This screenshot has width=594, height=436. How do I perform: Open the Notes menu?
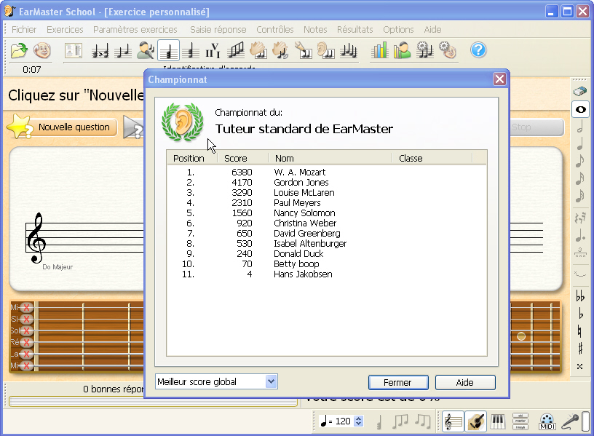(315, 30)
